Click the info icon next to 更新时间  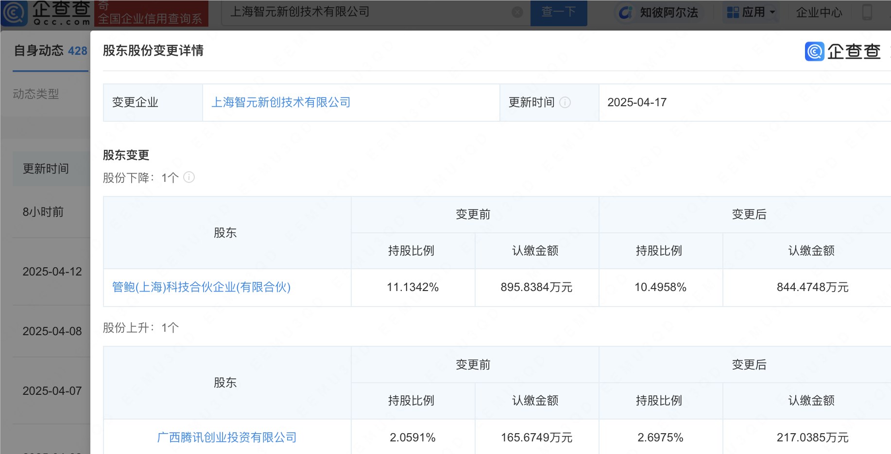tap(565, 102)
